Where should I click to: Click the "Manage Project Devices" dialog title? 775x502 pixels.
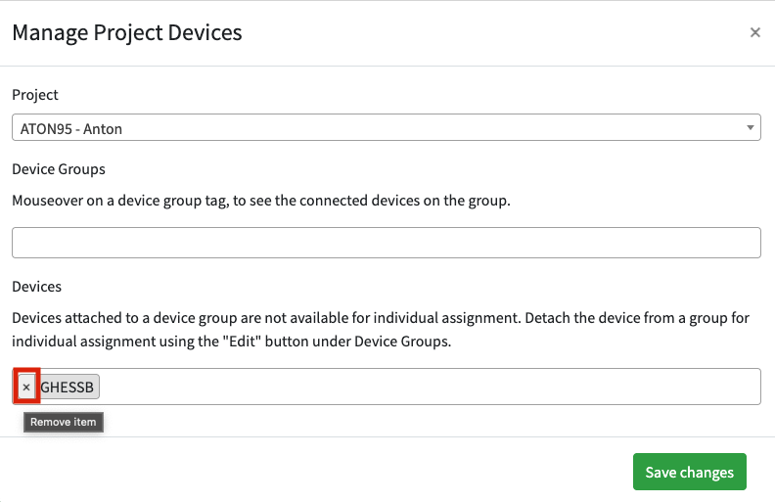127,33
